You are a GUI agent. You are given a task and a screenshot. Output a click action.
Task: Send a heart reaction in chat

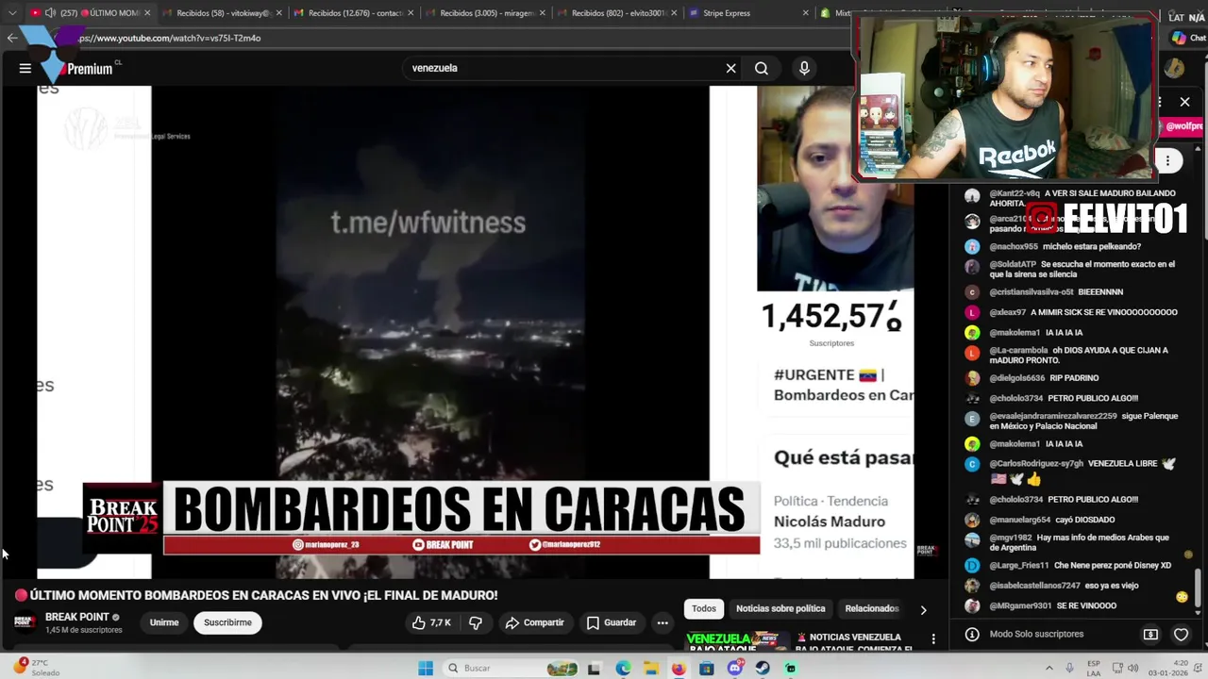pyautogui.click(x=1181, y=635)
